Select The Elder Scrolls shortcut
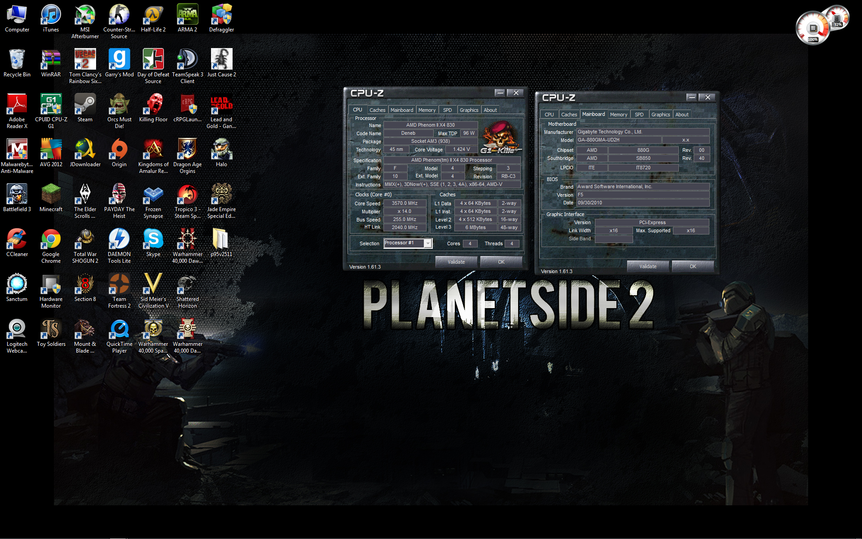The image size is (862, 539). click(85, 201)
